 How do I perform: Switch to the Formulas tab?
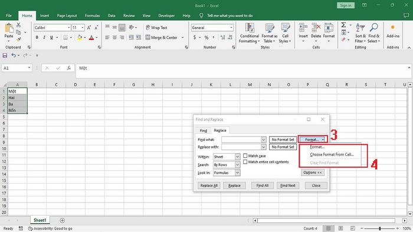point(92,16)
